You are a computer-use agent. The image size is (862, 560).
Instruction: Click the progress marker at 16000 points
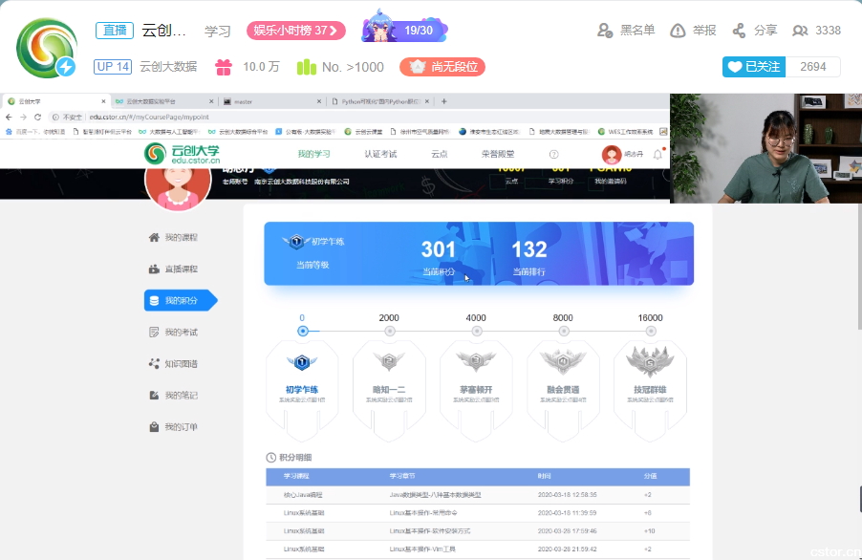[651, 332]
